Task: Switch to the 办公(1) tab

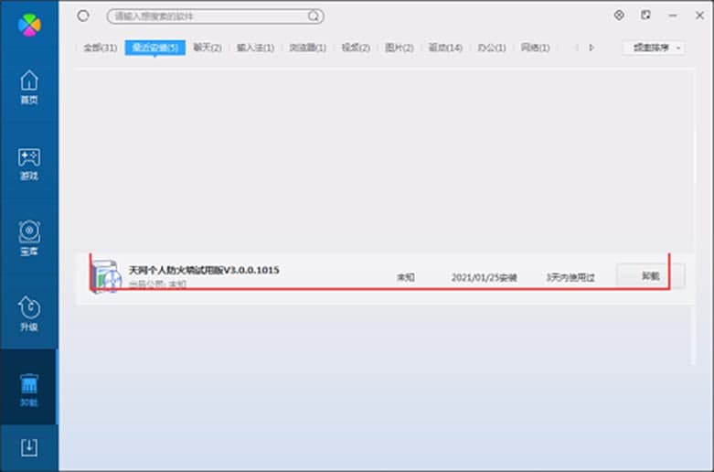Action: 491,48
